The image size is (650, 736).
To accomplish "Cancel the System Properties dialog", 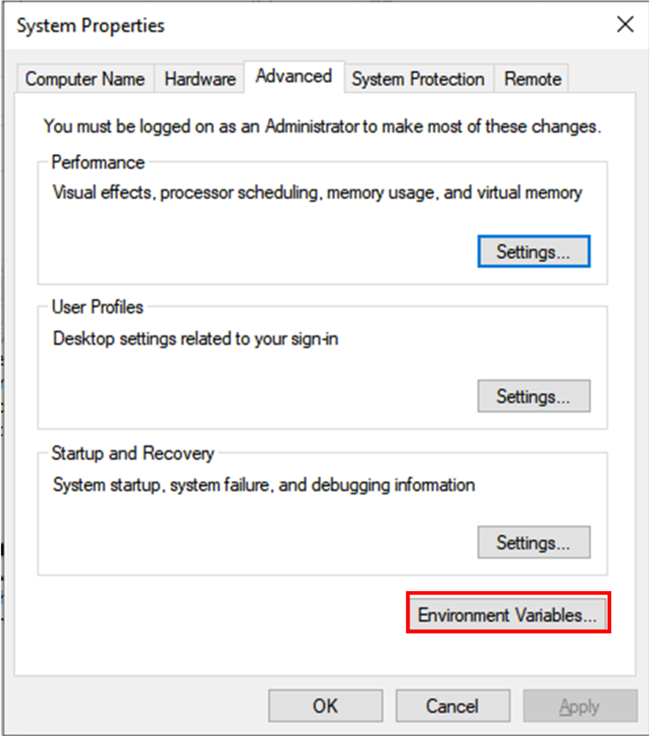I will click(x=452, y=706).
